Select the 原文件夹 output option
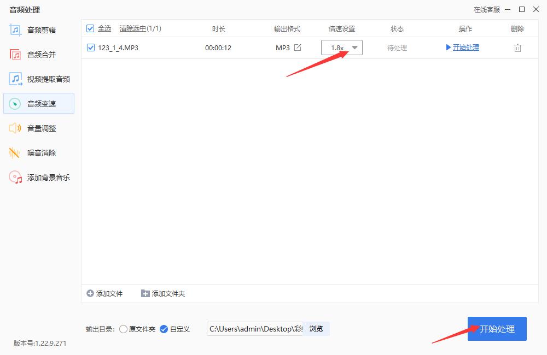Image resolution: width=547 pixels, height=355 pixels. click(124, 329)
